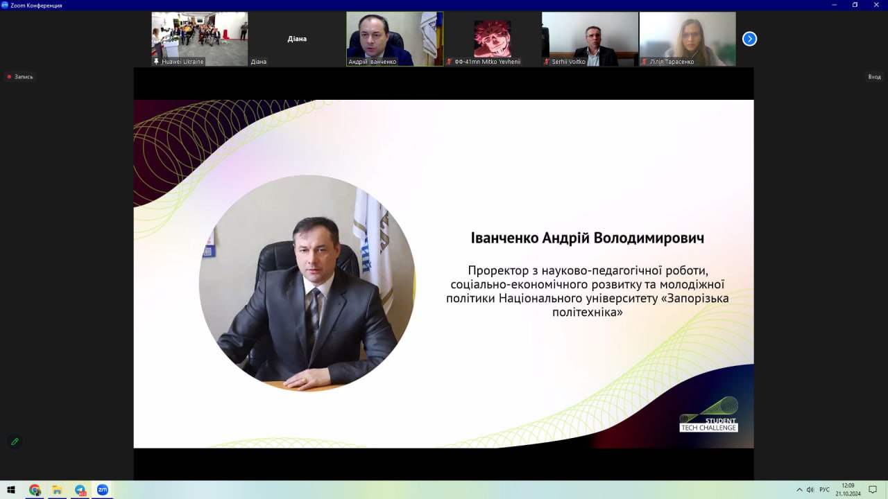Image resolution: width=888 pixels, height=499 pixels.
Task: Click the Zoom icon in the taskbar
Action: [103, 490]
